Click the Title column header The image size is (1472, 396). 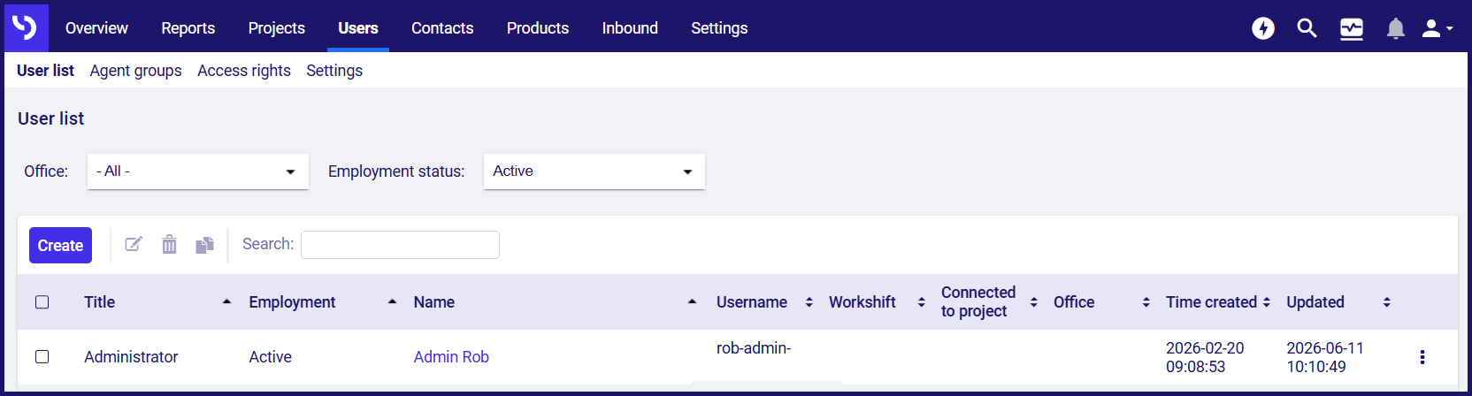(100, 302)
